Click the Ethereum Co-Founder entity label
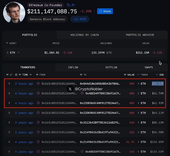The width and height of the screenshot is (170, 156). click(45, 5)
